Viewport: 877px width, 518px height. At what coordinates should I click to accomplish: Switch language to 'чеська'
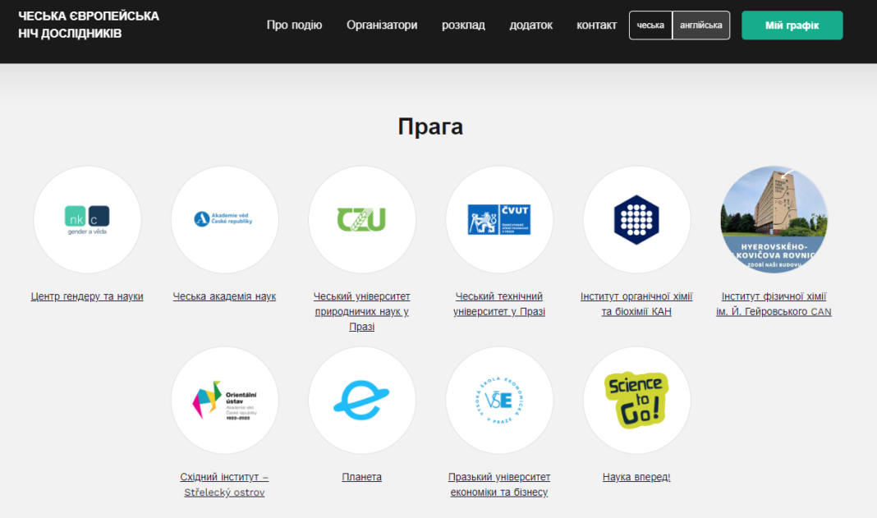point(650,25)
